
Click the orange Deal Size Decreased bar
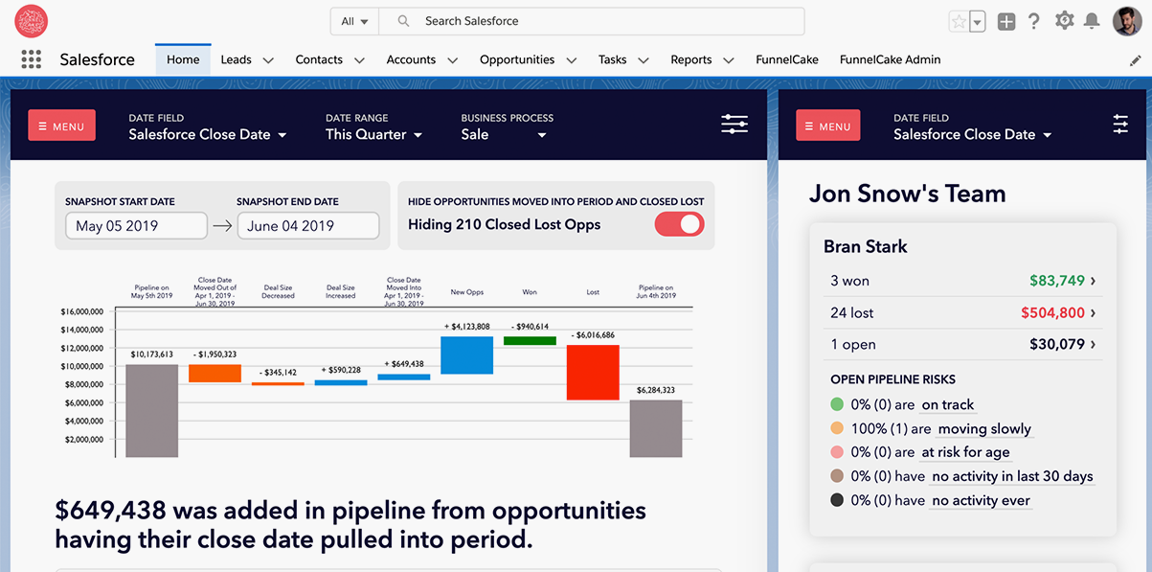click(x=278, y=384)
